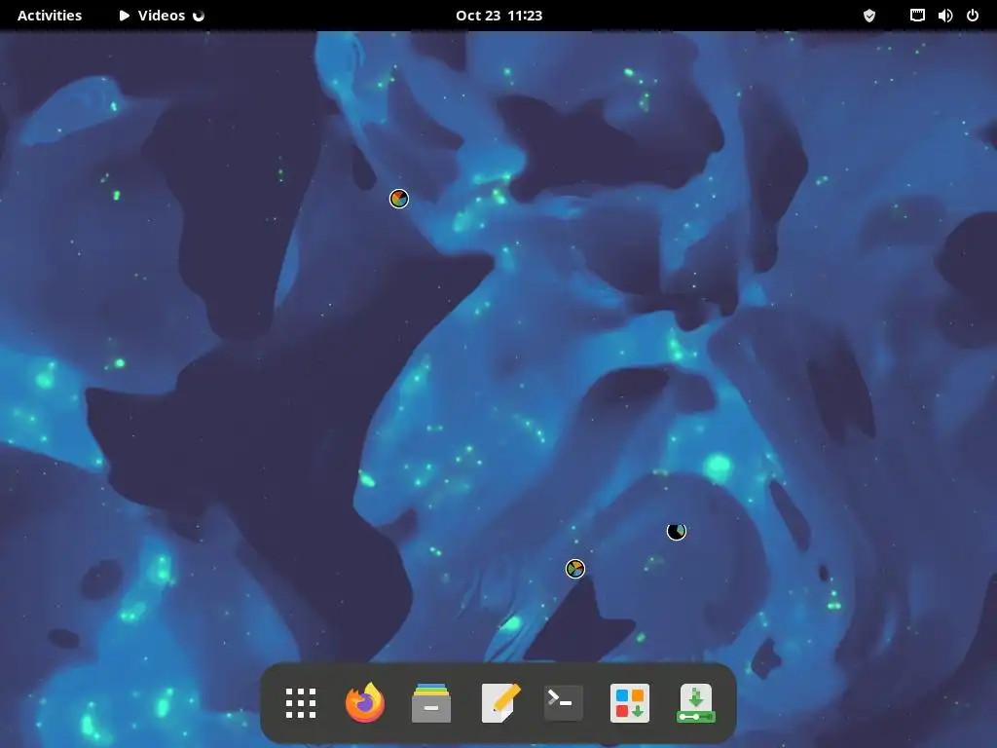Open the clock and calendar panel

click(x=498, y=16)
